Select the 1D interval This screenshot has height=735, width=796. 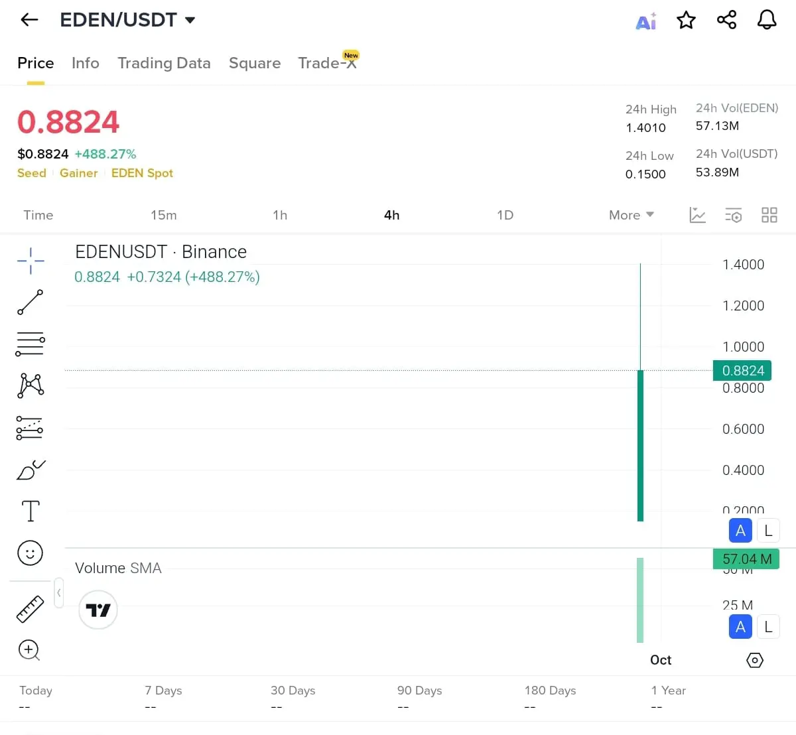pos(505,215)
